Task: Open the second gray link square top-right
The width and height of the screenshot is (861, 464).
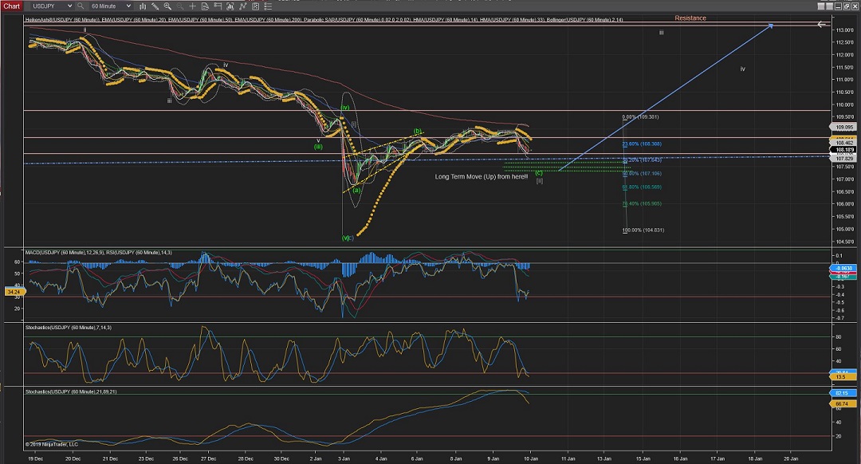Action: (x=829, y=6)
